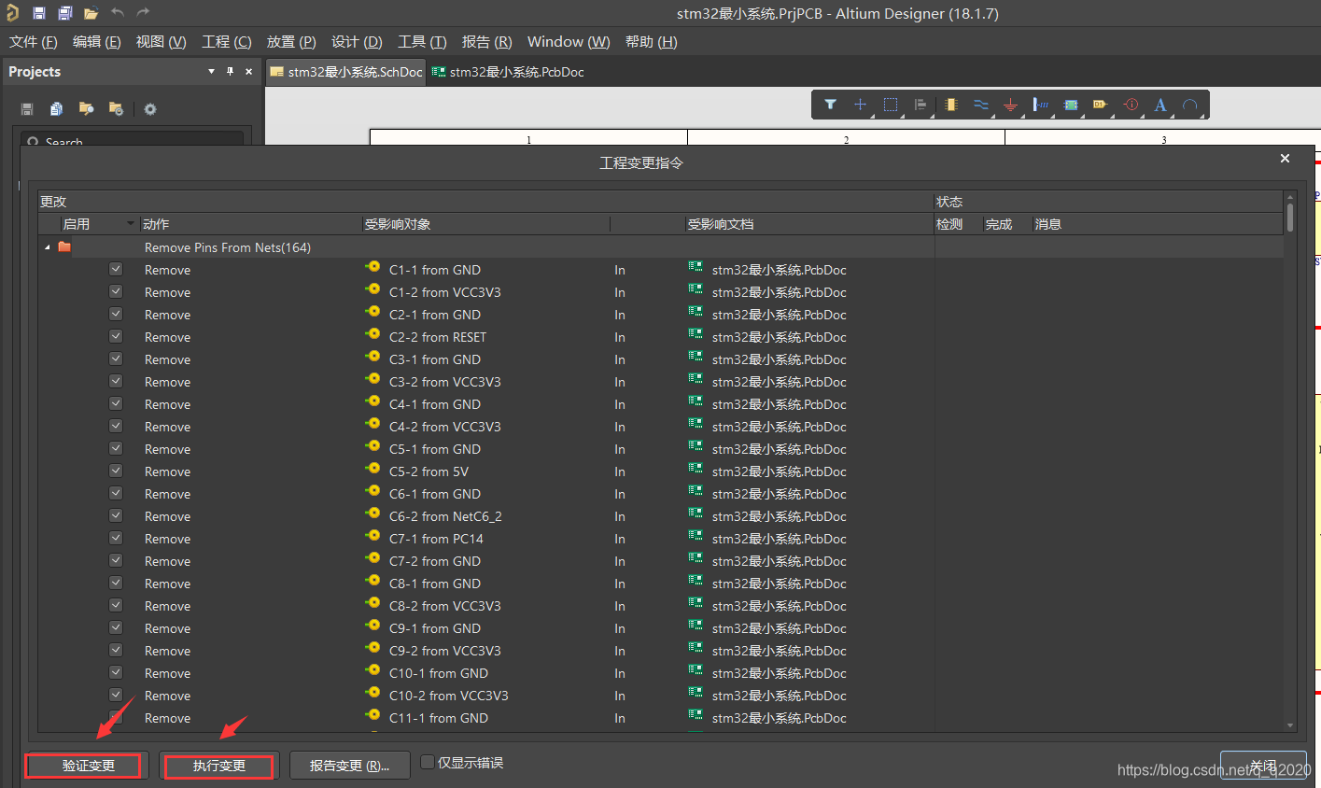The height and width of the screenshot is (788, 1321).
Task: Open the 报告 (R) menu
Action: (487, 42)
